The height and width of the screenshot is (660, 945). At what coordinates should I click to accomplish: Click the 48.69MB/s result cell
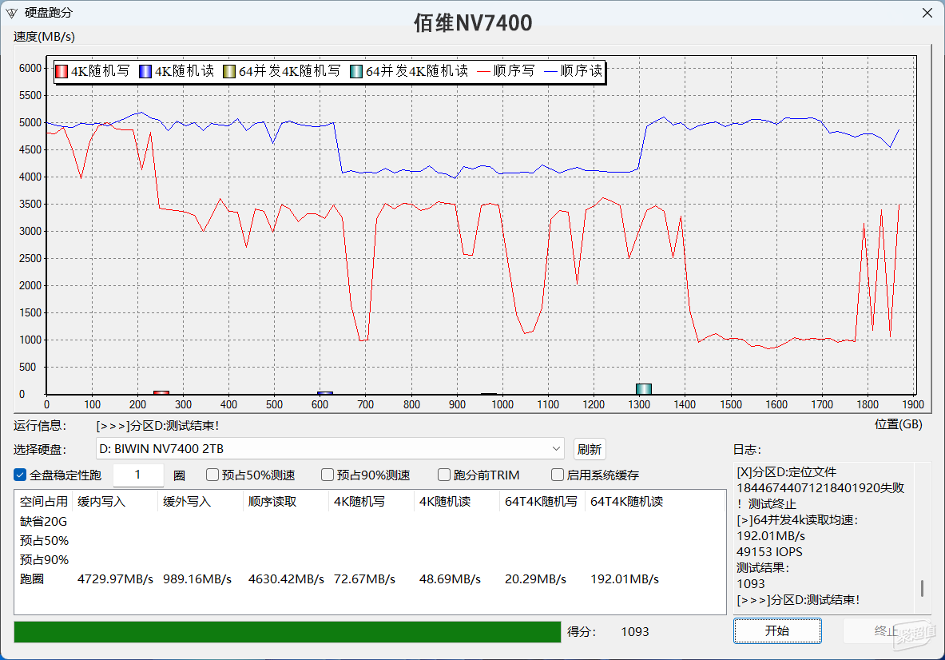(x=451, y=579)
